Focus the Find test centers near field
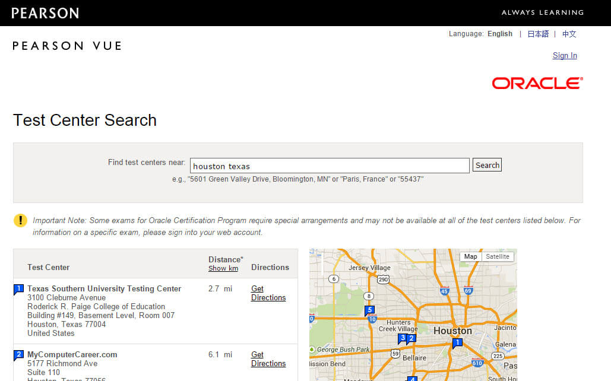 (x=330, y=166)
